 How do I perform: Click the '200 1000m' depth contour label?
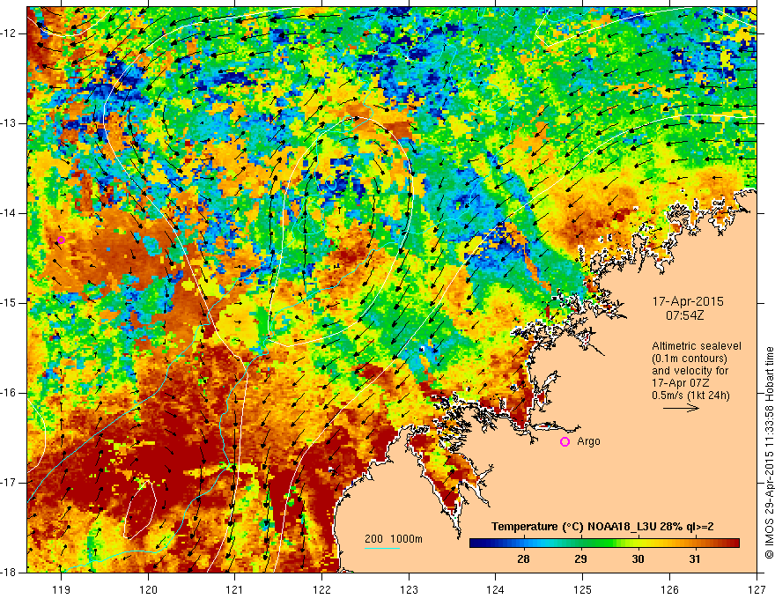(x=394, y=539)
